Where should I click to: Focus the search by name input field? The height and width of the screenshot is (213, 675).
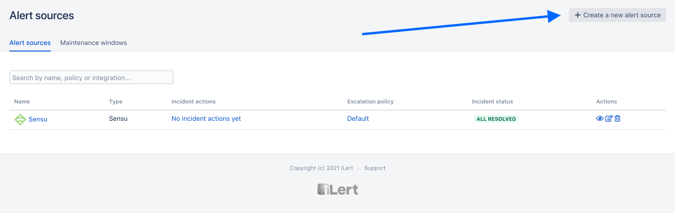pos(91,78)
